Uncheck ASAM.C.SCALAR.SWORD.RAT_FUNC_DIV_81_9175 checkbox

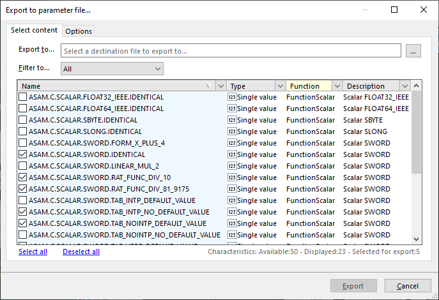click(x=23, y=189)
